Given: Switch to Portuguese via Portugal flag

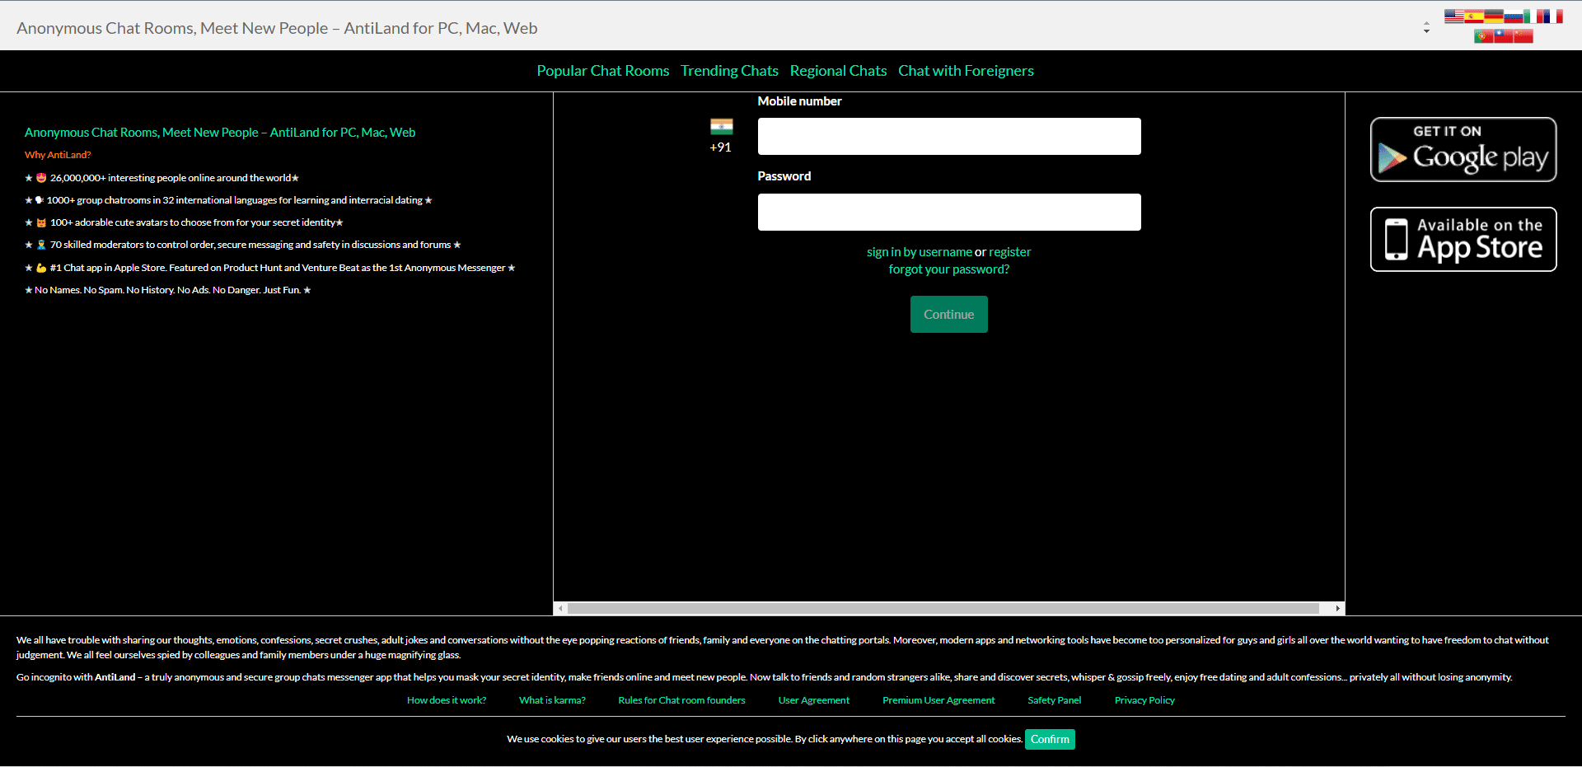Looking at the screenshot, I should (1484, 35).
